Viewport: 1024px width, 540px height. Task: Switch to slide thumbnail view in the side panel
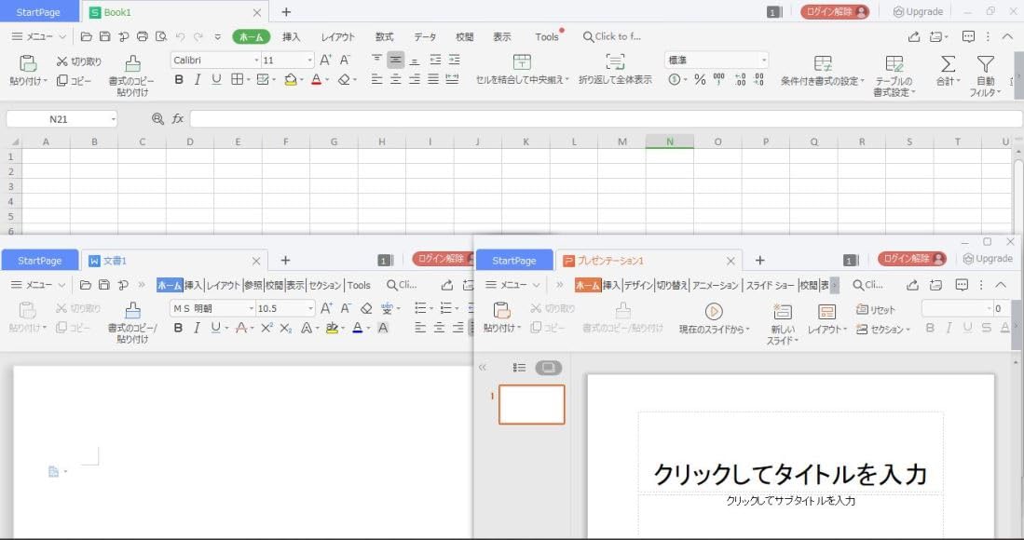[x=549, y=368]
